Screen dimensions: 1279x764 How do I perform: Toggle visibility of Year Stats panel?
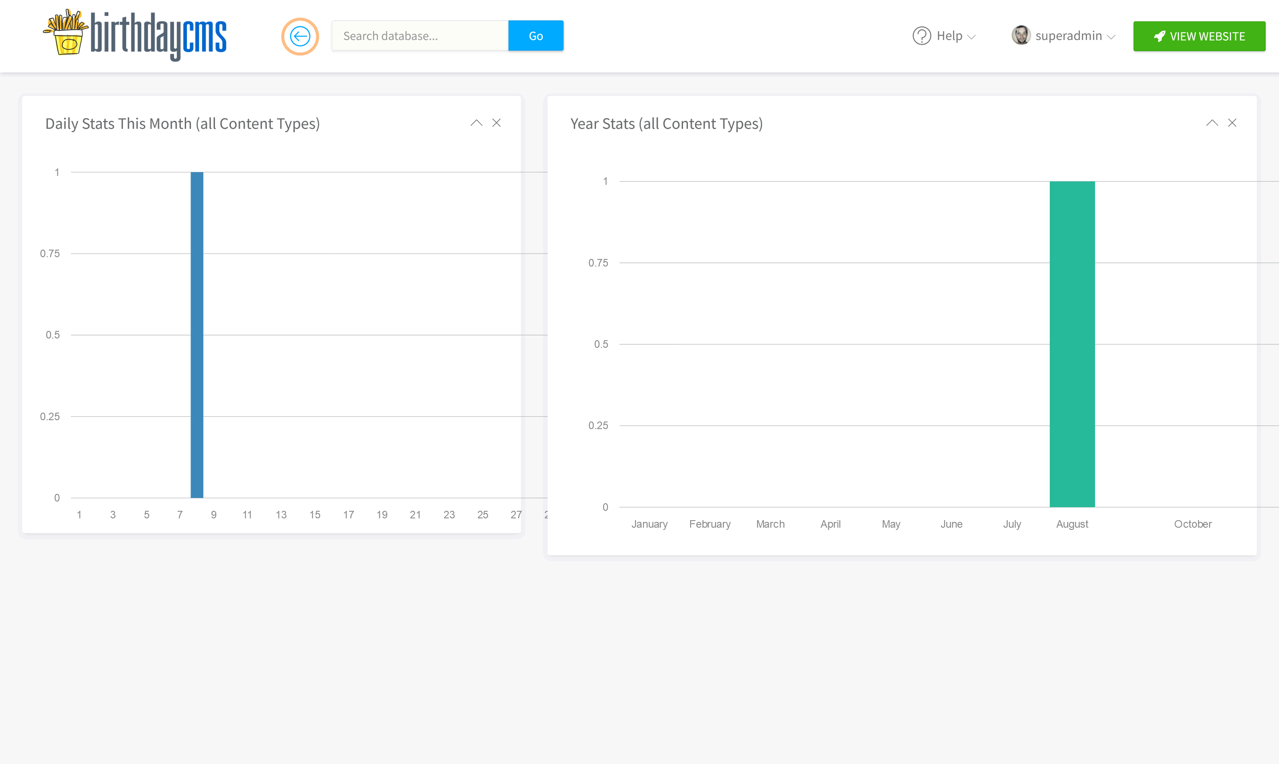click(1212, 122)
